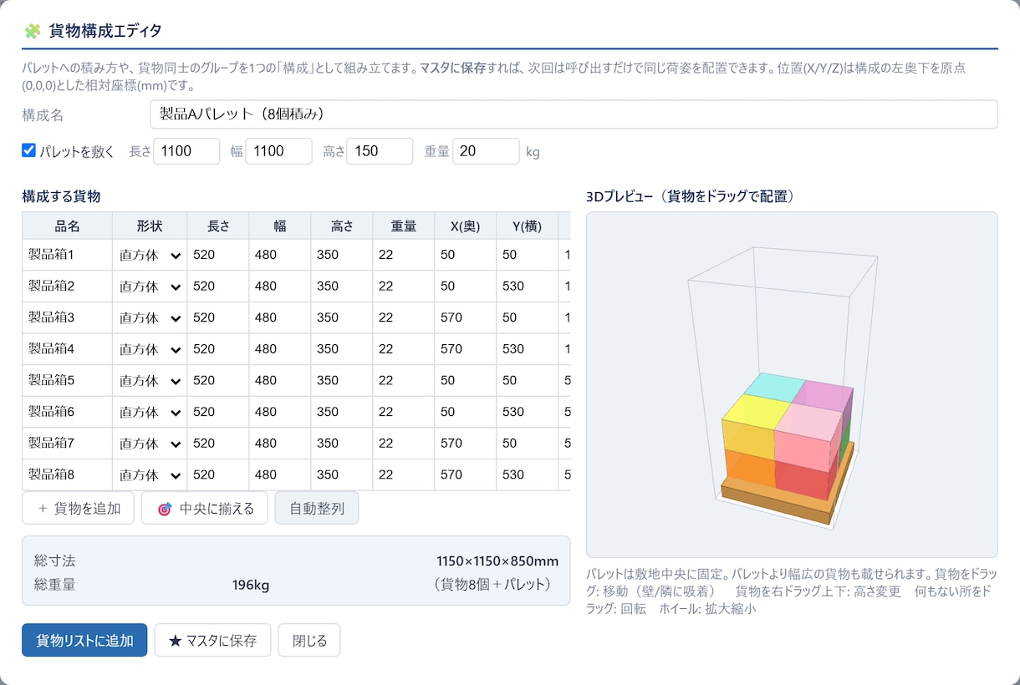The image size is (1020, 685).
Task: Click the 閉じる button
Action: click(309, 641)
